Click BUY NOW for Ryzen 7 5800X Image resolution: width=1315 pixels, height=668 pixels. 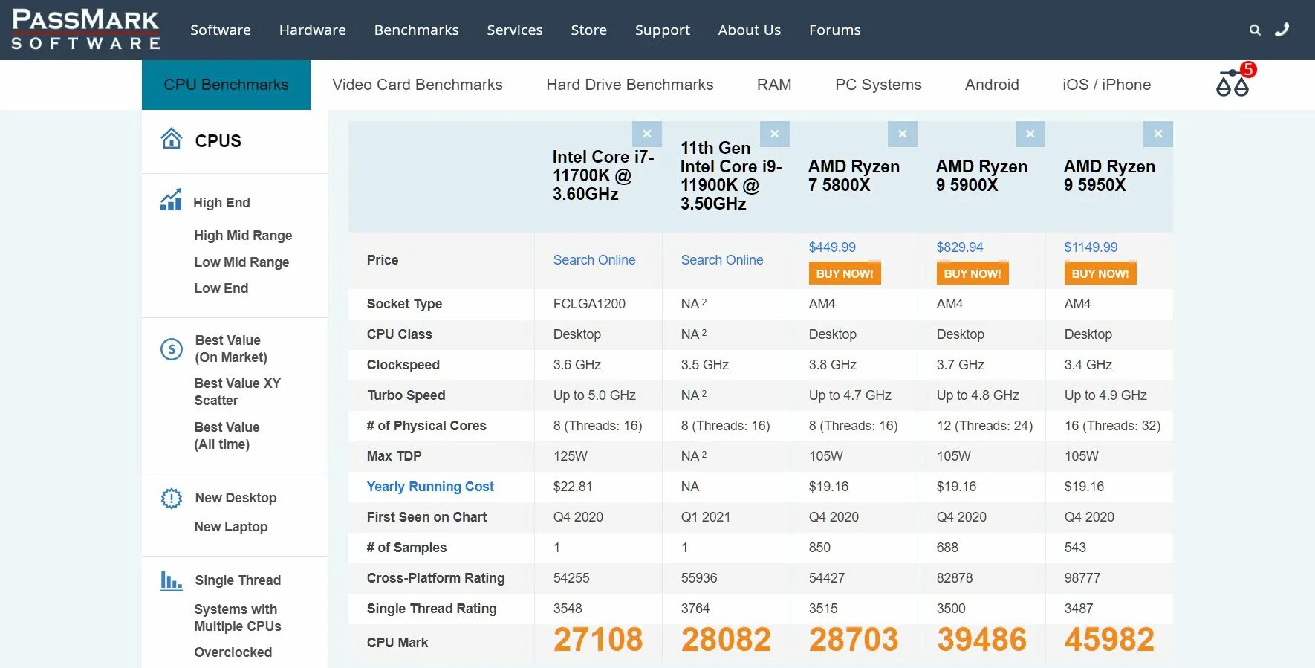(845, 273)
